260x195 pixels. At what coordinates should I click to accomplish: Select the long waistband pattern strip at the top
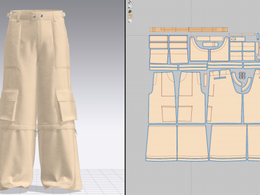188,30
